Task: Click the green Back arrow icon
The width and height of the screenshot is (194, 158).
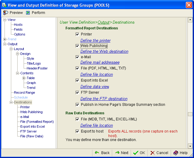Action: [x=97, y=153]
